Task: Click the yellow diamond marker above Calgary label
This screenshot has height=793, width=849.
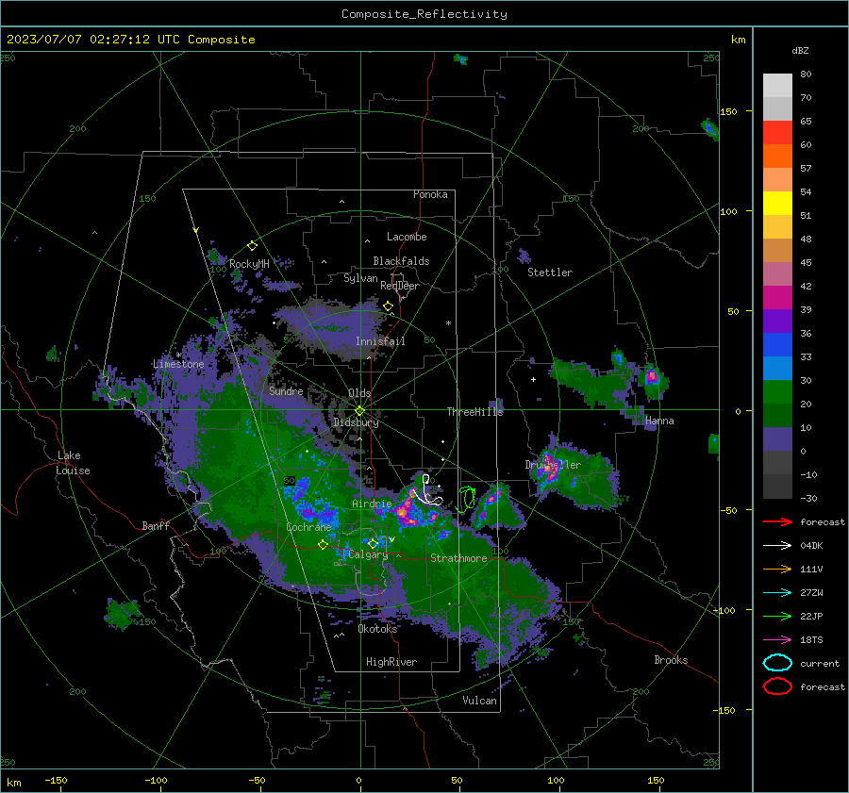Action: (x=373, y=543)
